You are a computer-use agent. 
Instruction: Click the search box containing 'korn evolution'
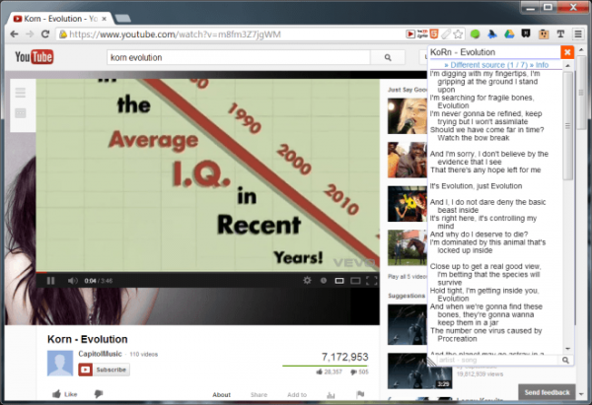pos(239,57)
